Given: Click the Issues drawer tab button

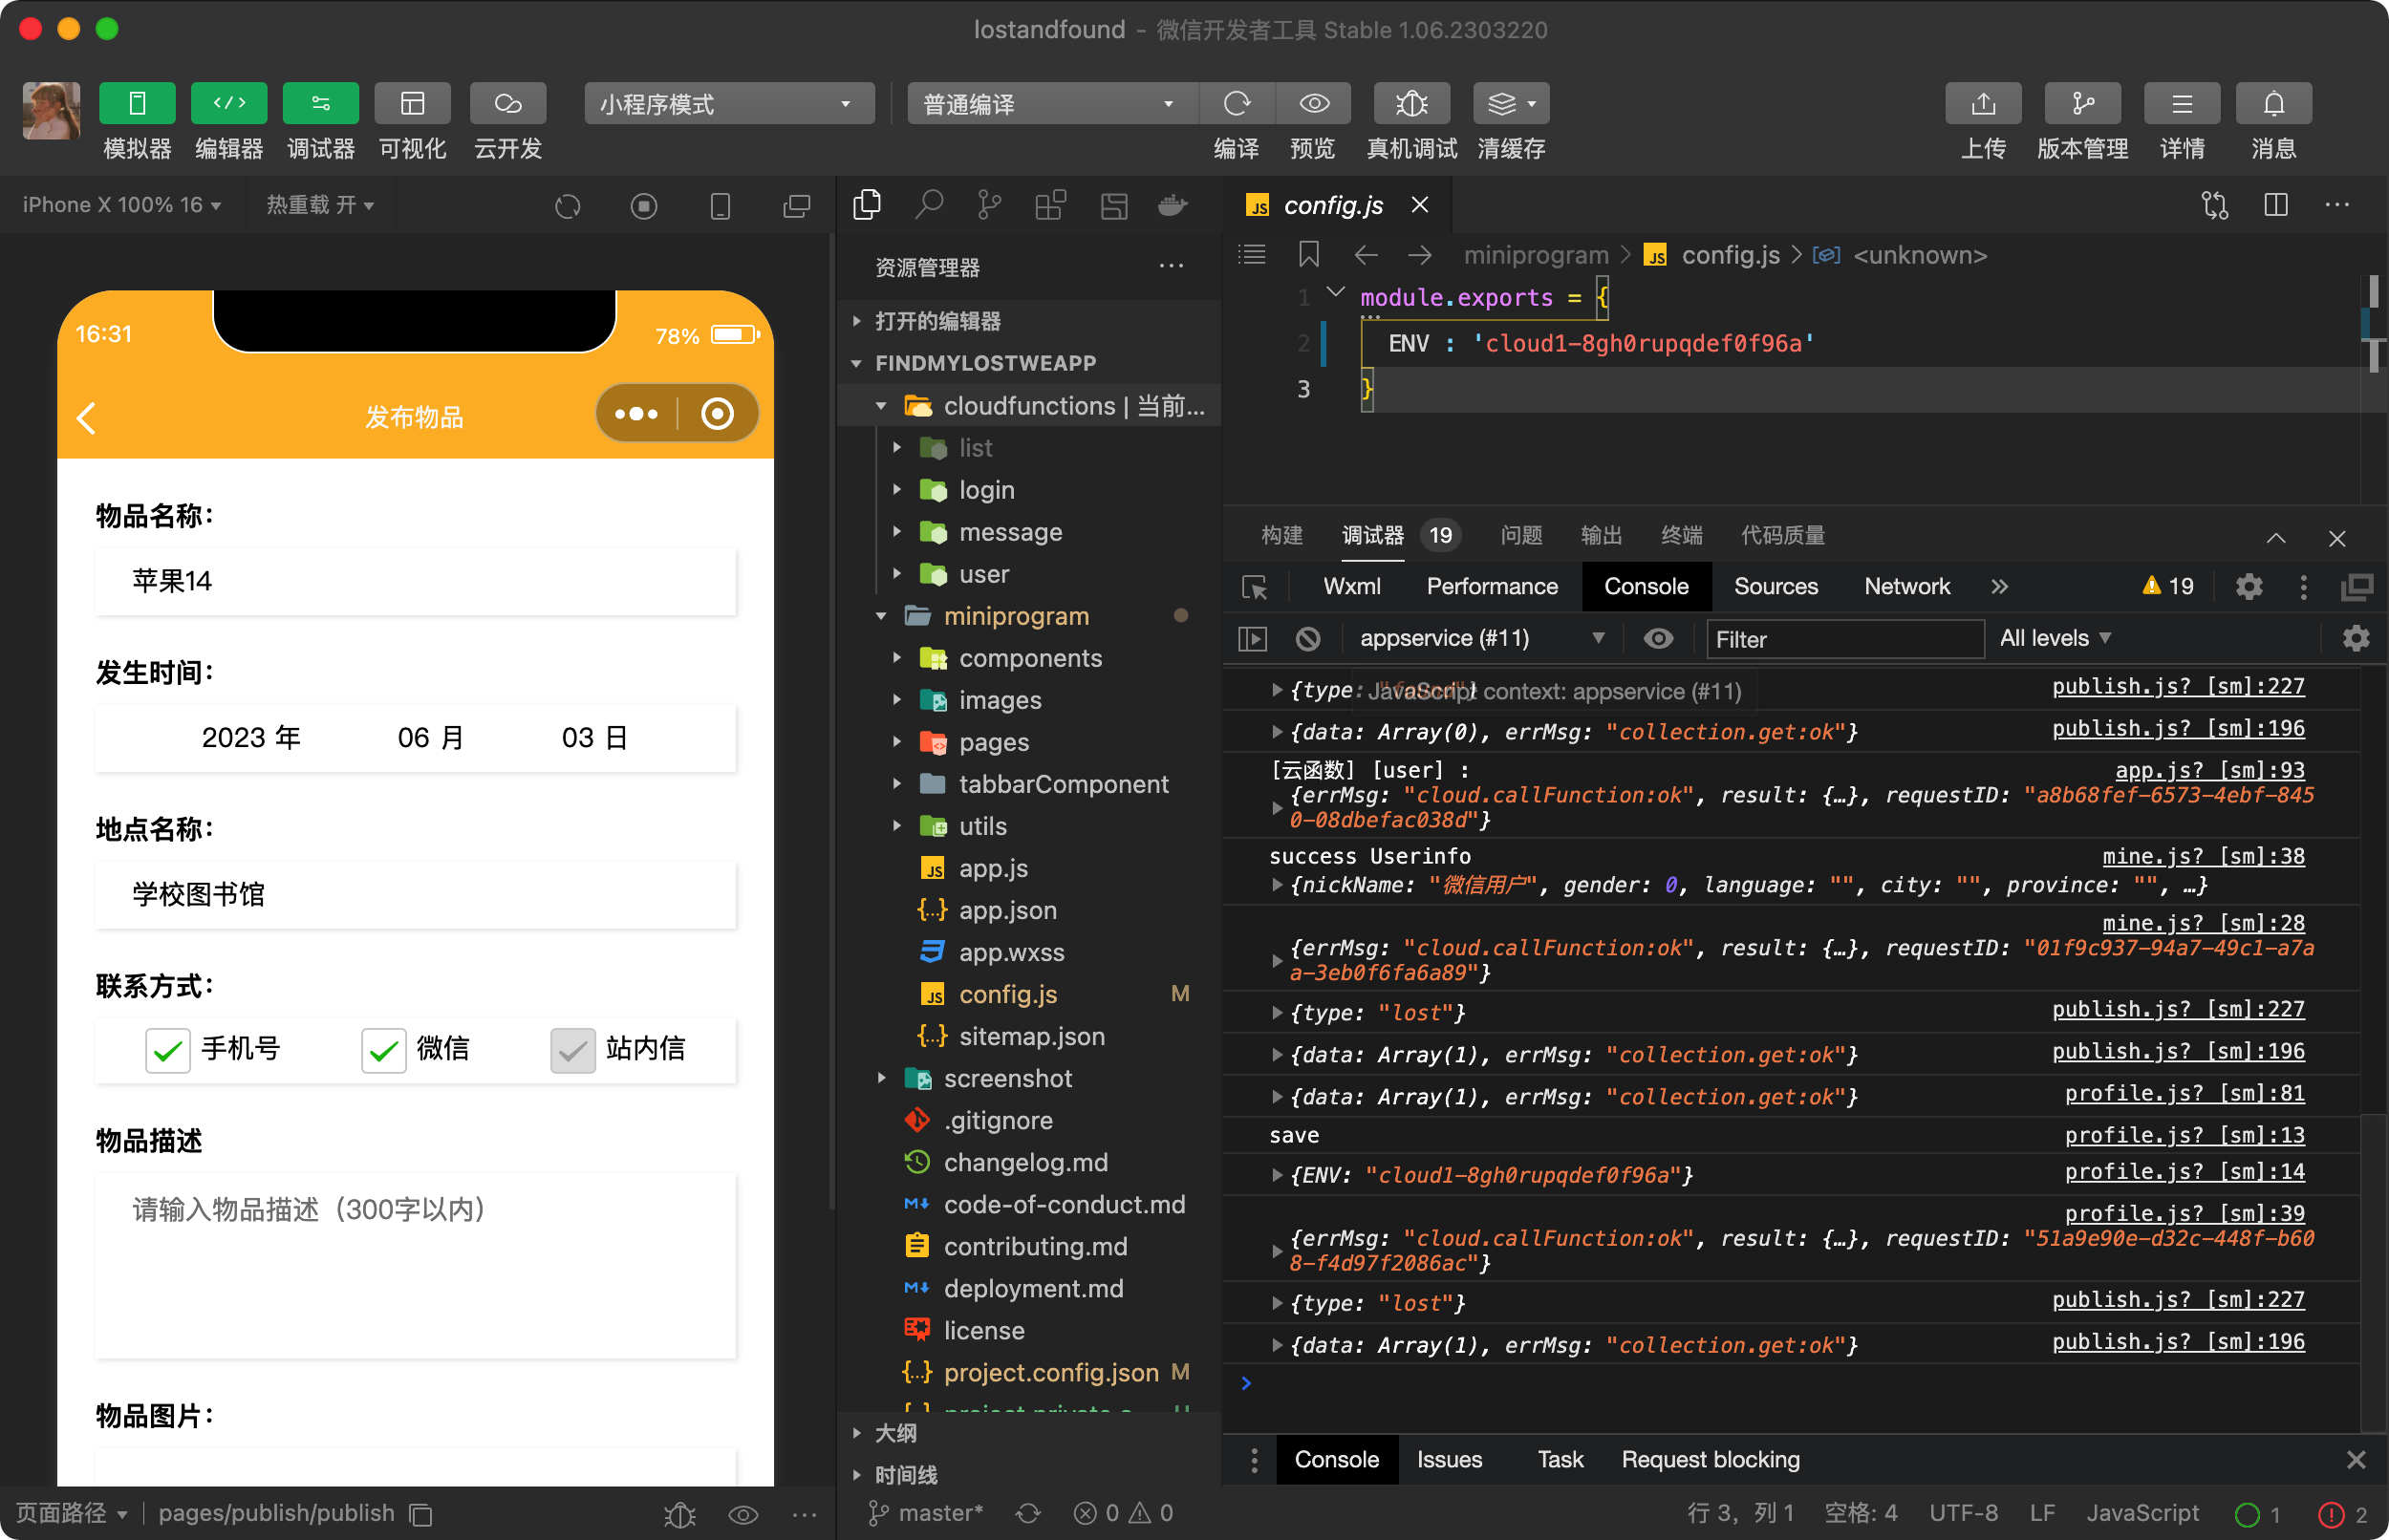Looking at the screenshot, I should pyautogui.click(x=1448, y=1460).
